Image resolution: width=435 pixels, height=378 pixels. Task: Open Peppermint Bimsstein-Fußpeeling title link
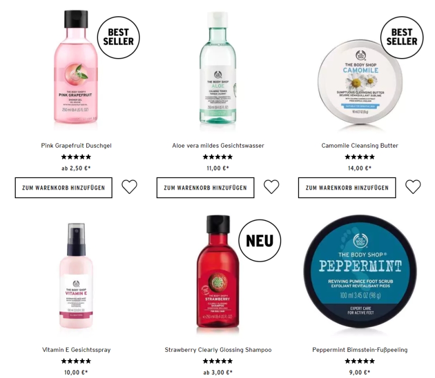click(x=360, y=350)
